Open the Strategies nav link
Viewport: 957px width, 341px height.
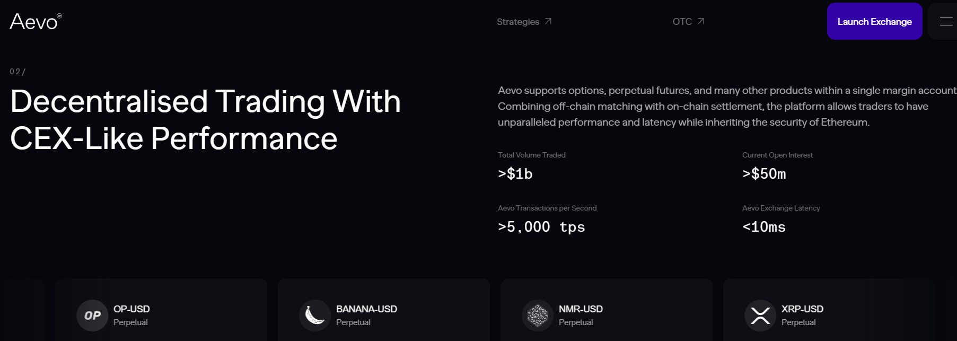[x=518, y=22]
